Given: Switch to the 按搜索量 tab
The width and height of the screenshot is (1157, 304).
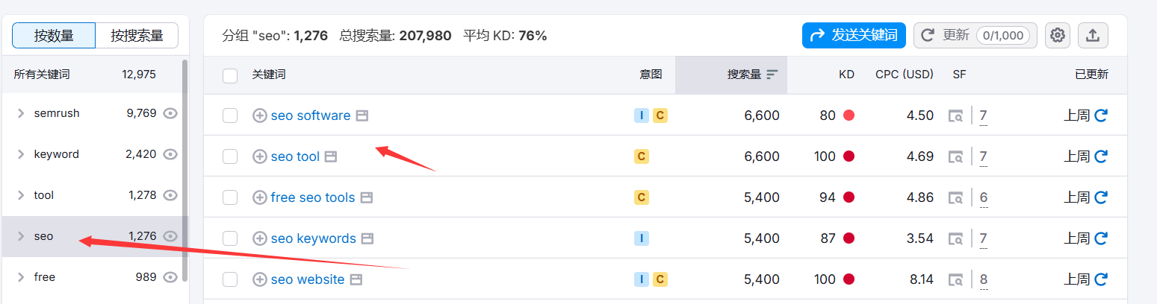Looking at the screenshot, I should [x=137, y=35].
